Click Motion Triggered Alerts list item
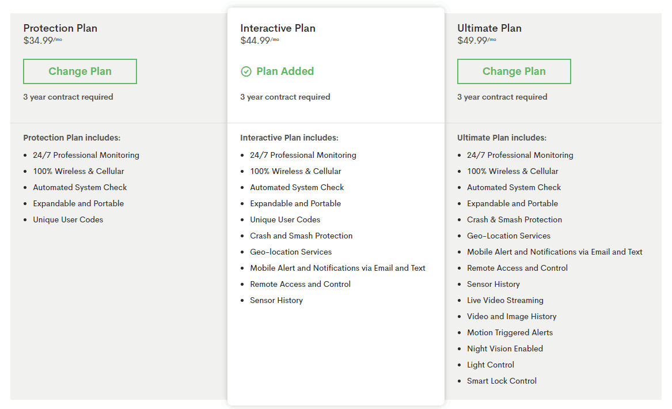This screenshot has width=672, height=409. coord(510,332)
